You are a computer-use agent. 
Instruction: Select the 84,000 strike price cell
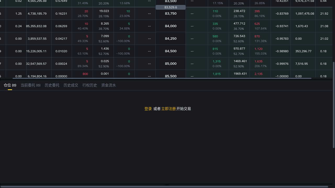pyautogui.click(x=171, y=26)
